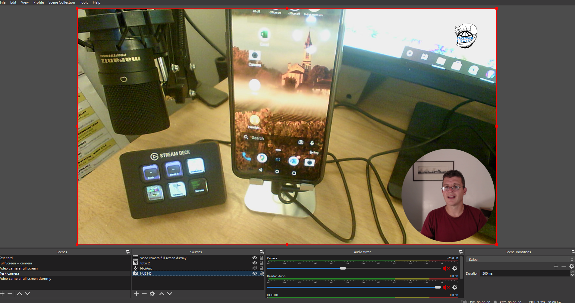The height and width of the screenshot is (303, 575).
Task: Click the Duration 300 ms input field
Action: [525, 273]
